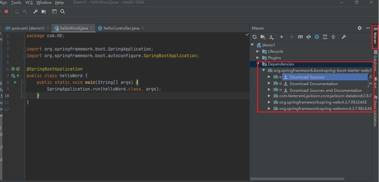This screenshot has width=379, height=182.
Task: Click the green inspection checkmark in the editor corner
Action: [x=247, y=35]
